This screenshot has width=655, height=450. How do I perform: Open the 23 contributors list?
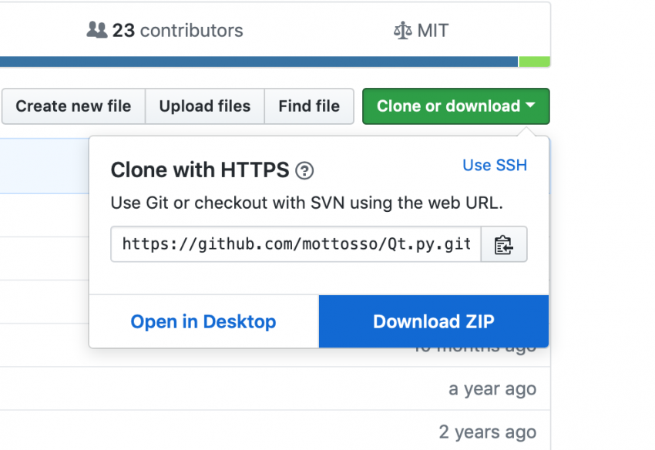pos(165,31)
